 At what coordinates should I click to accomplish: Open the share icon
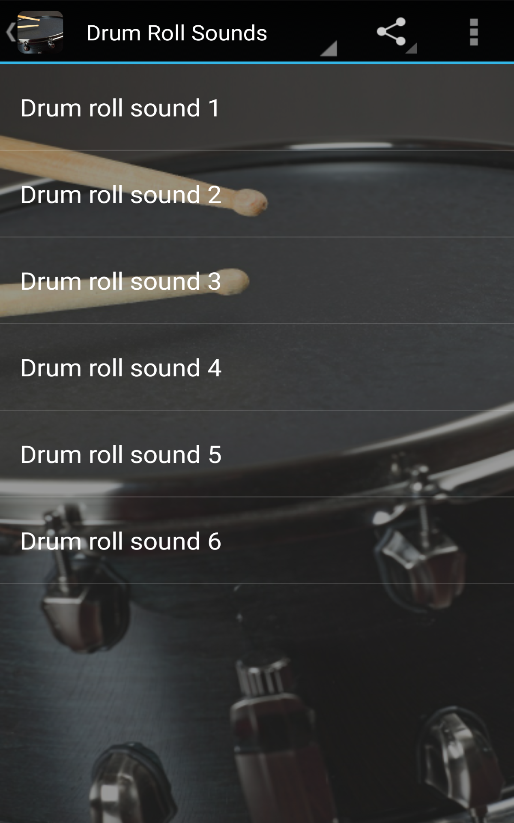click(x=391, y=32)
